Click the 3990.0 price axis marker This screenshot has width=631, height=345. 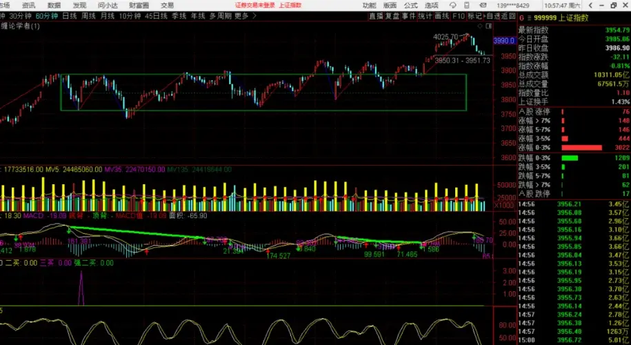click(x=504, y=41)
